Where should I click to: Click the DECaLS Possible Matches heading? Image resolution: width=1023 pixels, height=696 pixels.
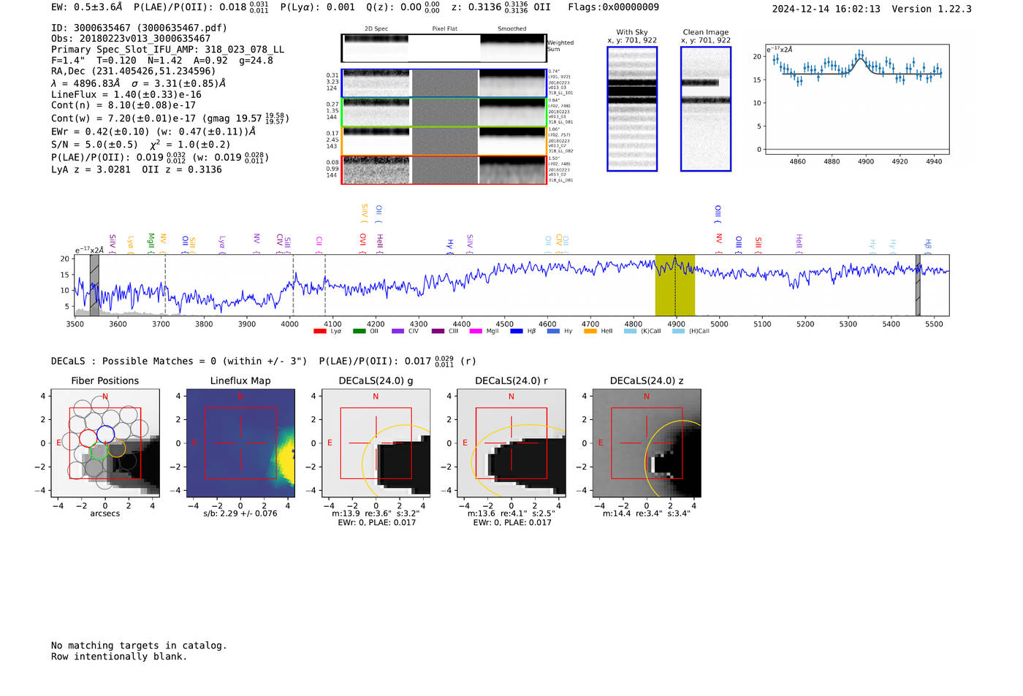point(179,361)
